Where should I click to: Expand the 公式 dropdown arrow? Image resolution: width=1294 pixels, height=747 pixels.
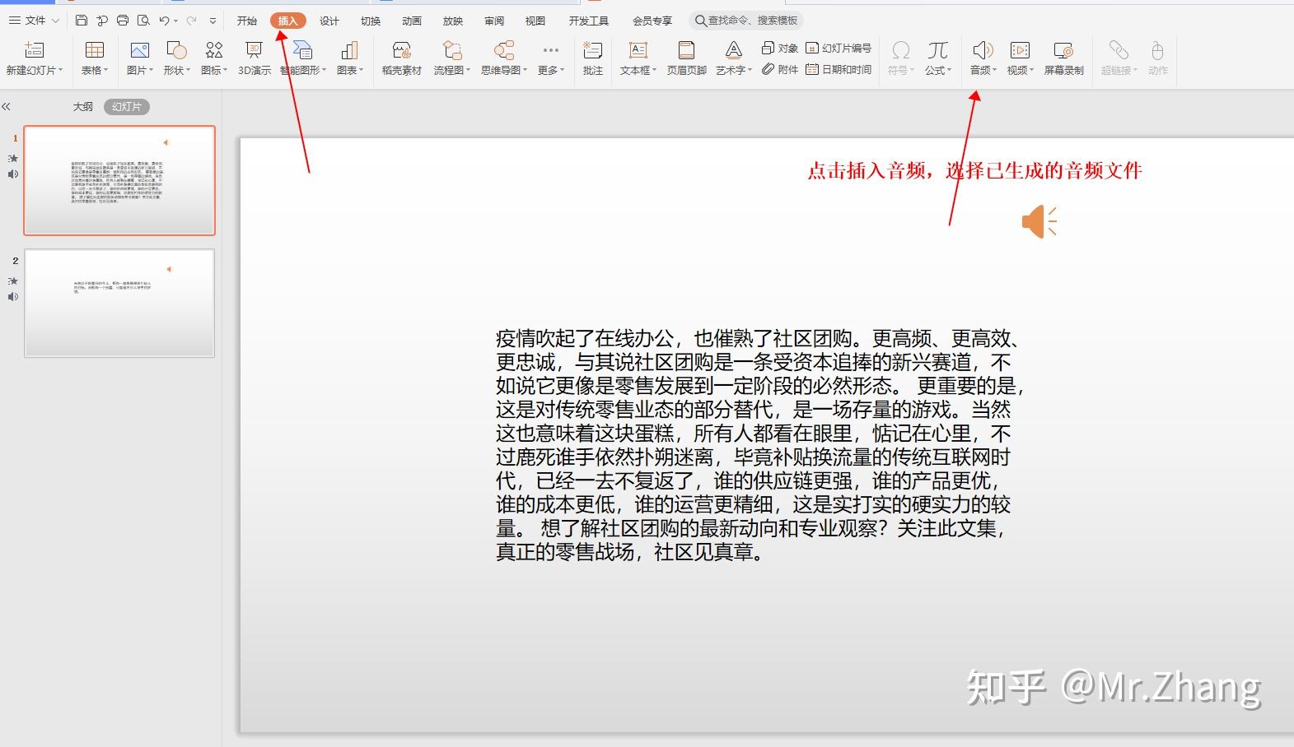(x=949, y=70)
